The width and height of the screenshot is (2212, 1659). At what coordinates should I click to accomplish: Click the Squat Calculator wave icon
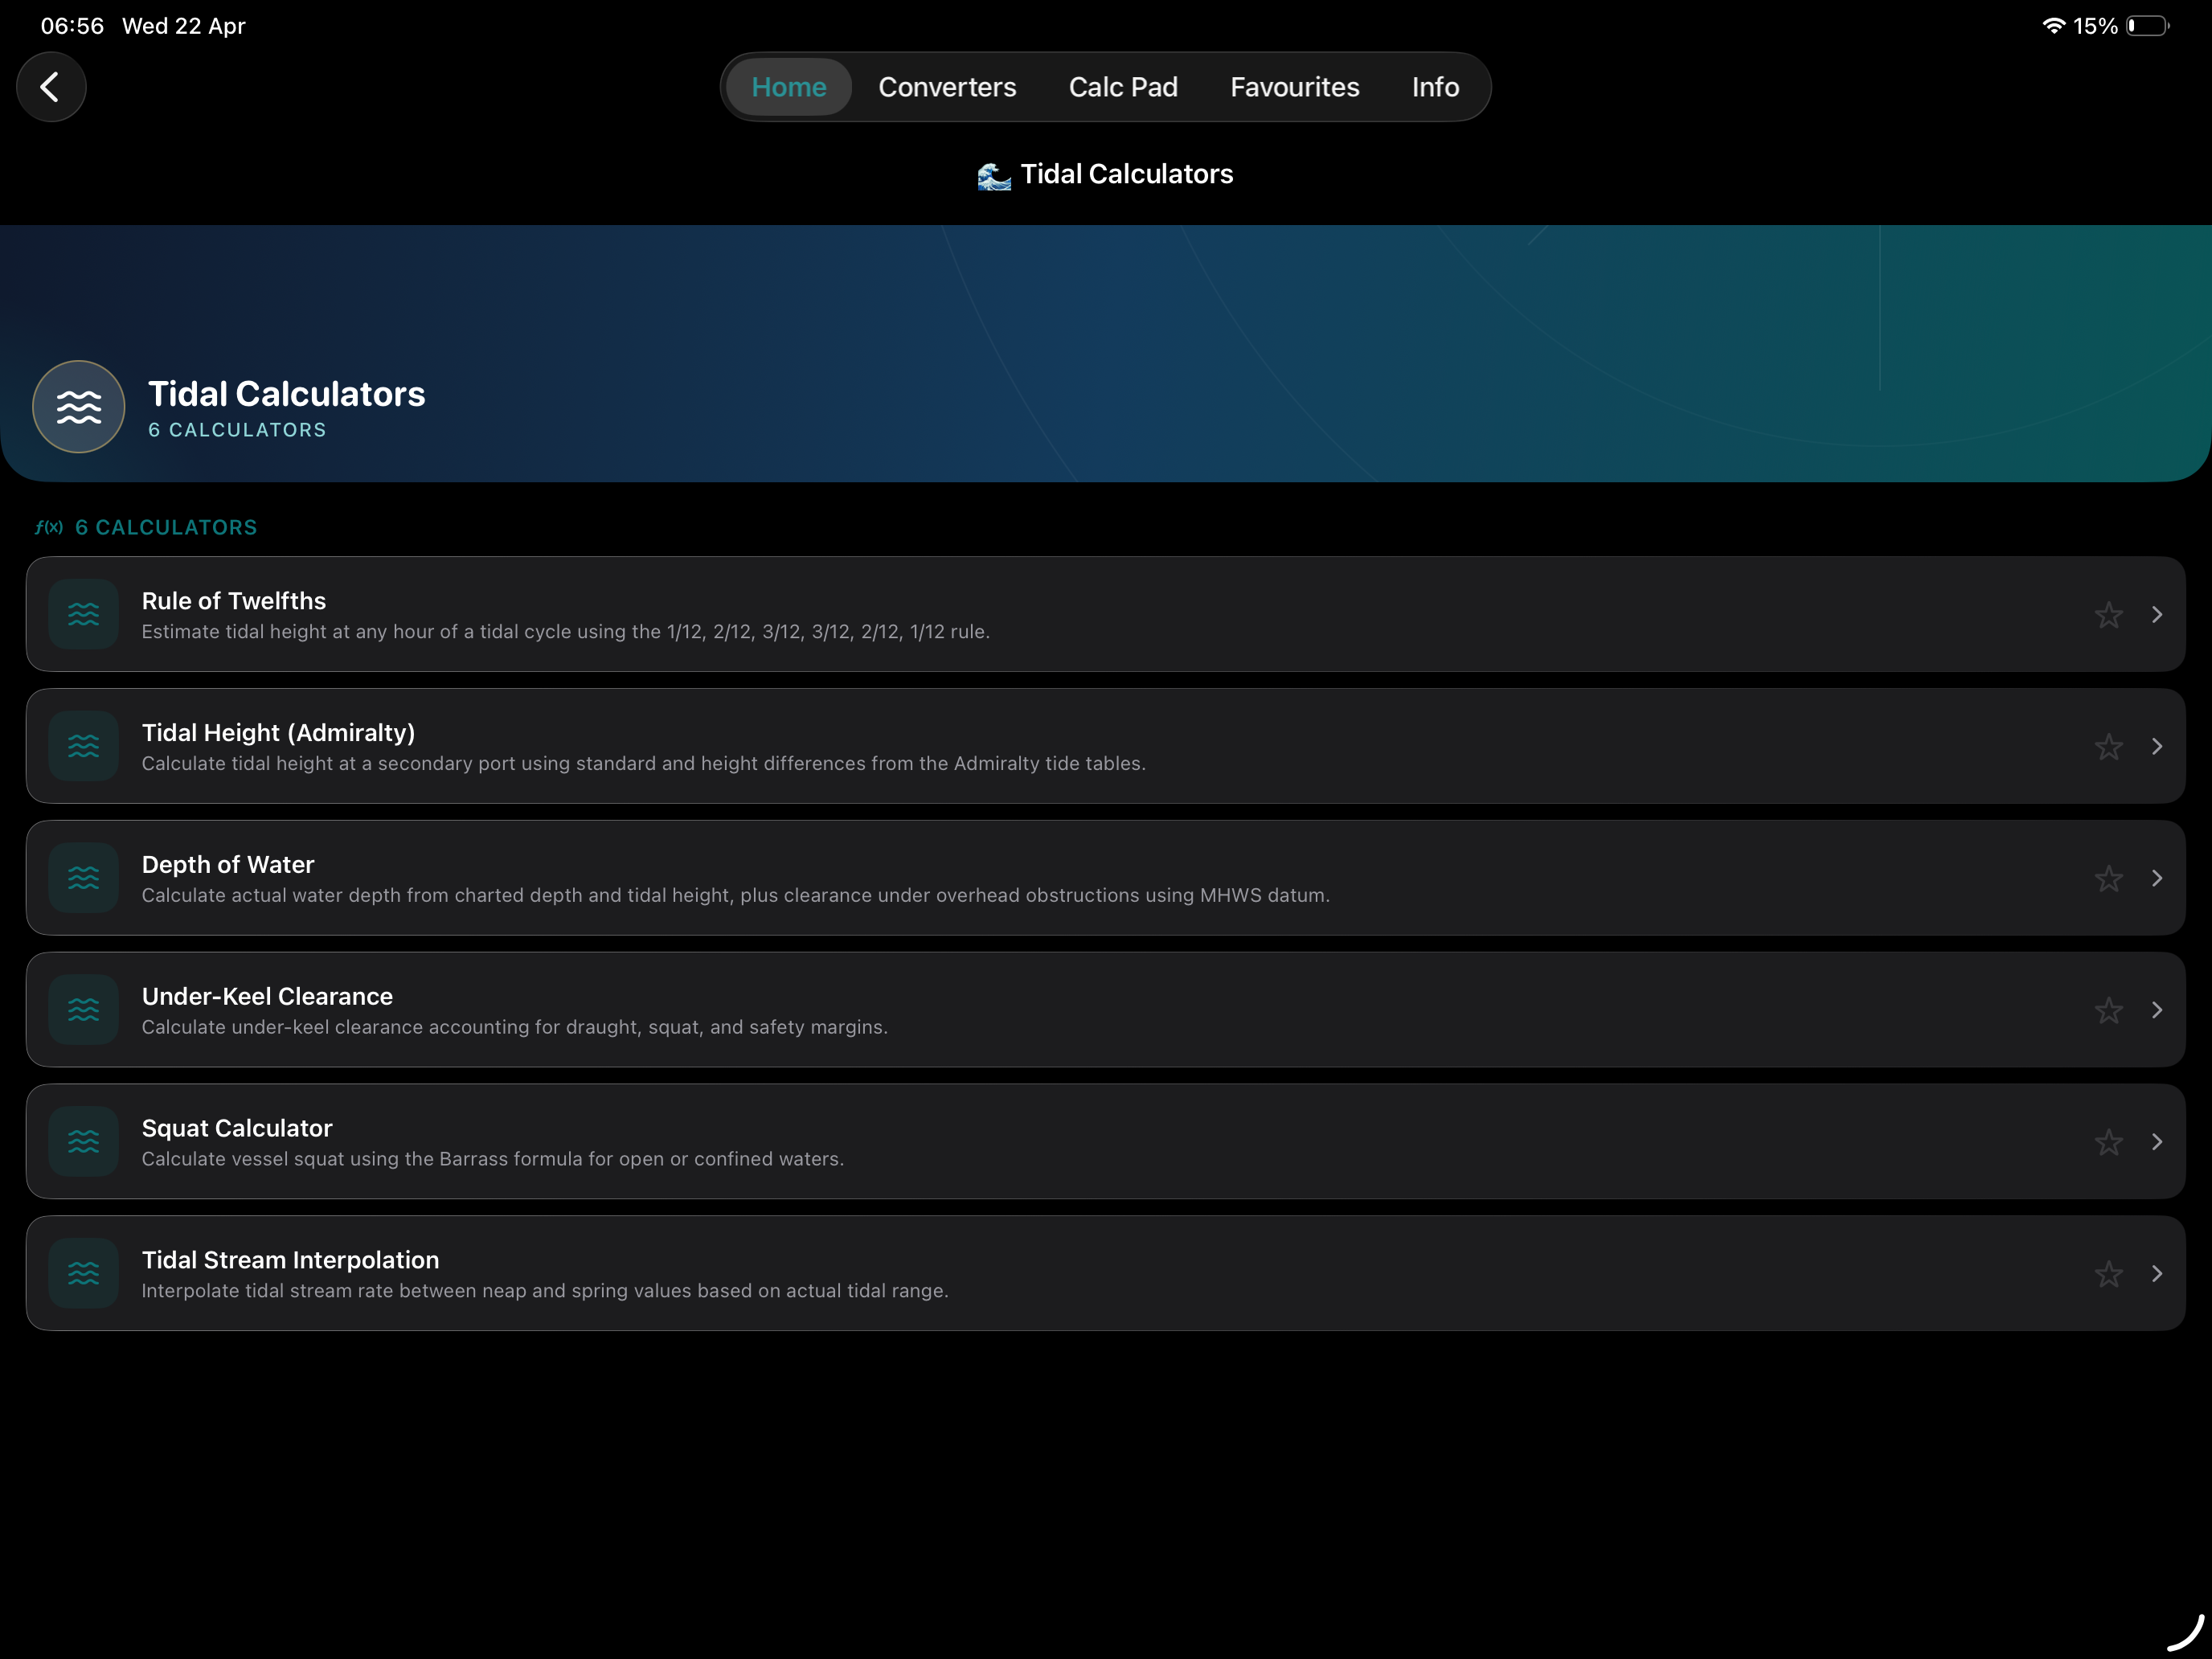point(84,1142)
